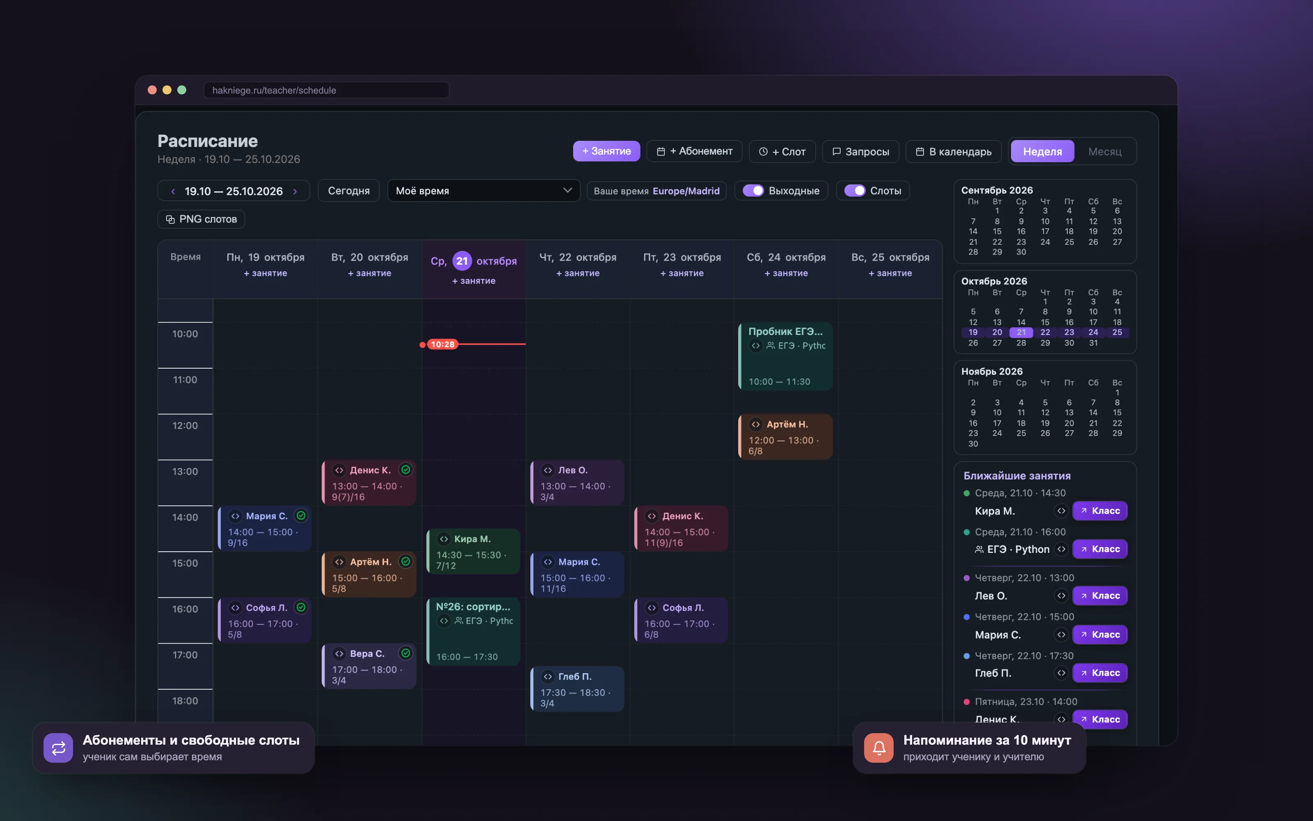The width and height of the screenshot is (1313, 821).
Task: Click the code icon on Кира М. lesson card
Action: tap(444, 539)
